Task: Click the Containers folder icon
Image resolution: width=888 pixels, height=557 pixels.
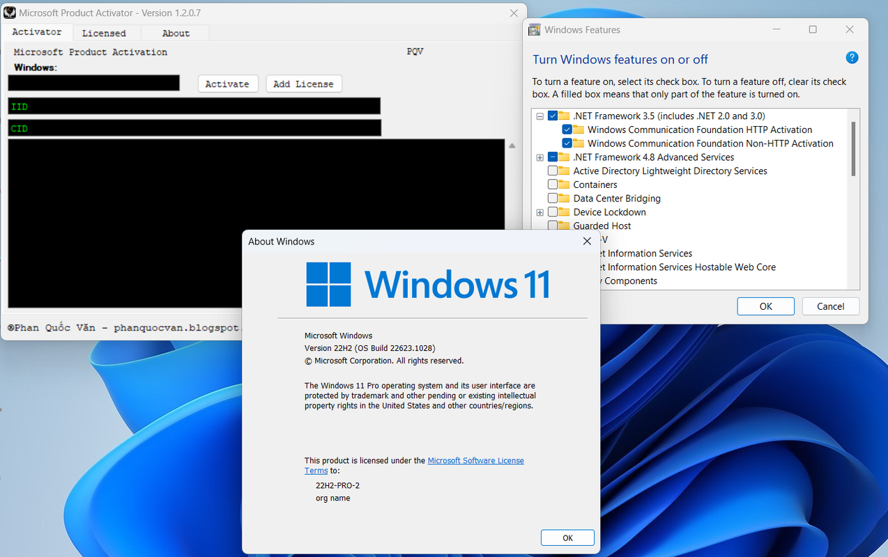Action: click(x=565, y=185)
